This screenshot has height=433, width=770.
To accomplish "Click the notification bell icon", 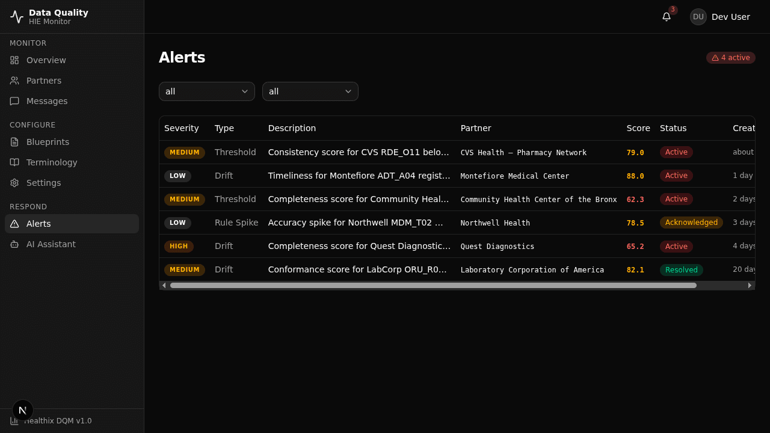I will [x=666, y=17].
